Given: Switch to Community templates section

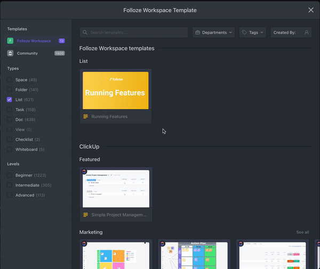Looking at the screenshot, I should (x=27, y=53).
